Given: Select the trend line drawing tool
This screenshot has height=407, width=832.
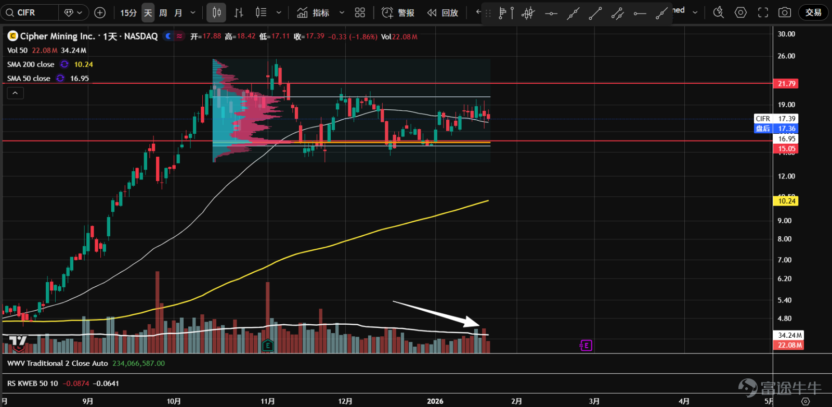Looking at the screenshot, I should coord(595,14).
